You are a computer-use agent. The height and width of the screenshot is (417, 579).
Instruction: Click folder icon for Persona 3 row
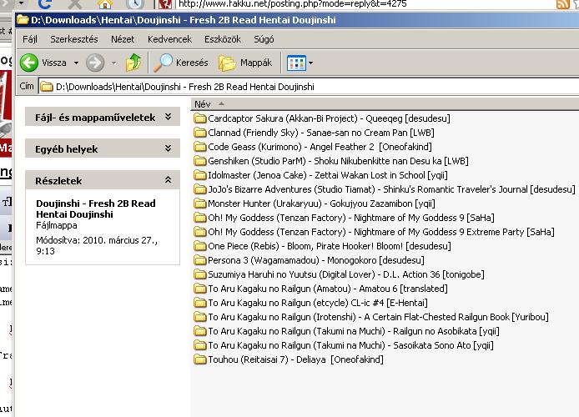click(x=199, y=260)
